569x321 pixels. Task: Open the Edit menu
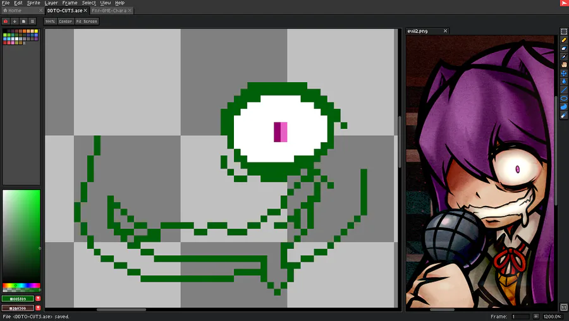tap(18, 3)
